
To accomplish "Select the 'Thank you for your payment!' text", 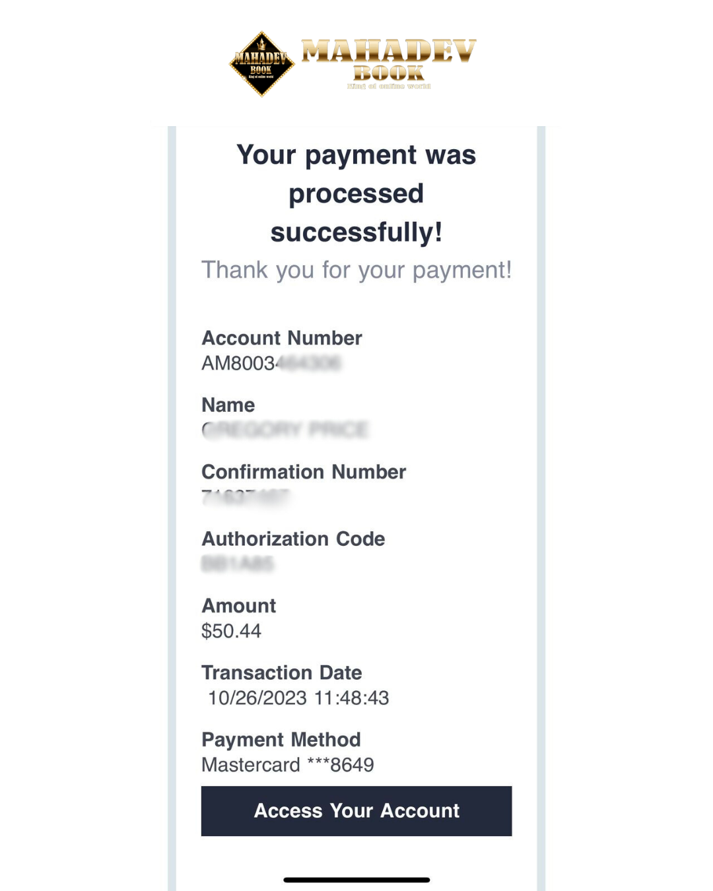I will click(356, 270).
